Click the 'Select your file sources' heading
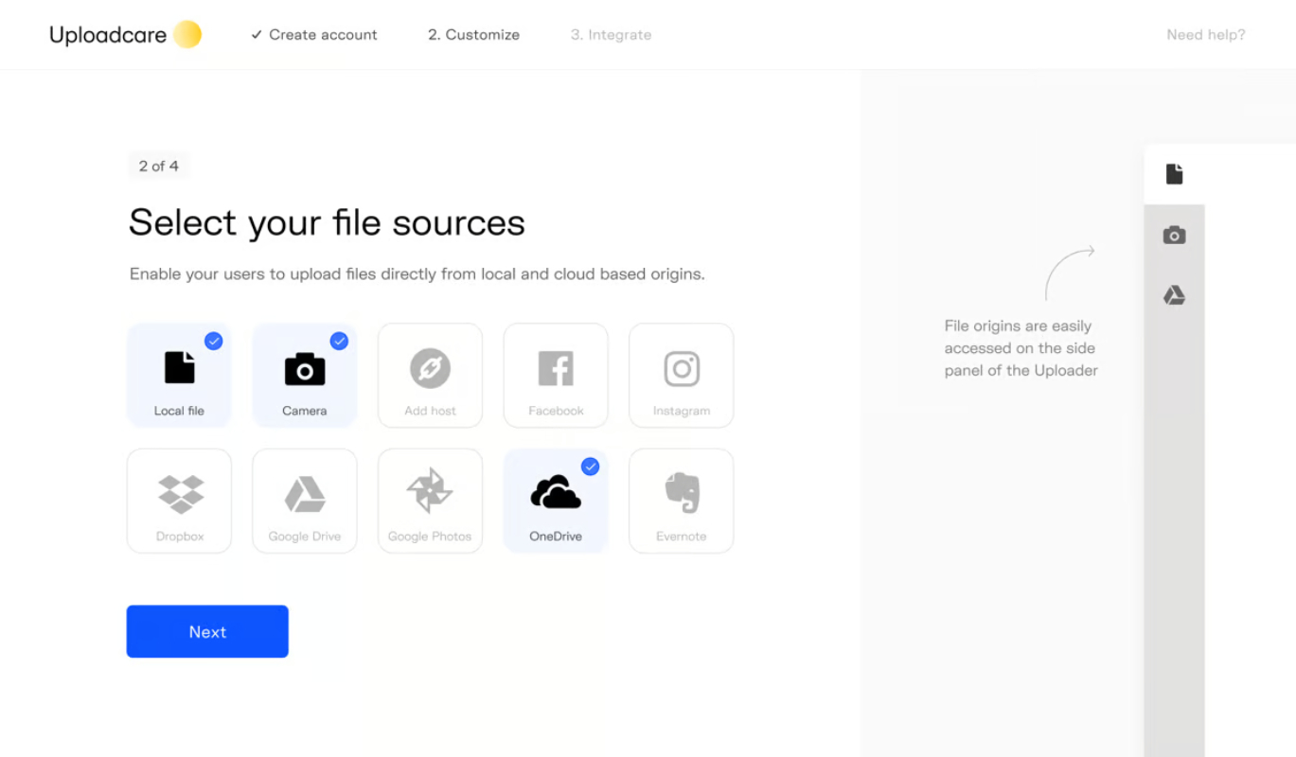The width and height of the screenshot is (1296, 757). point(327,223)
